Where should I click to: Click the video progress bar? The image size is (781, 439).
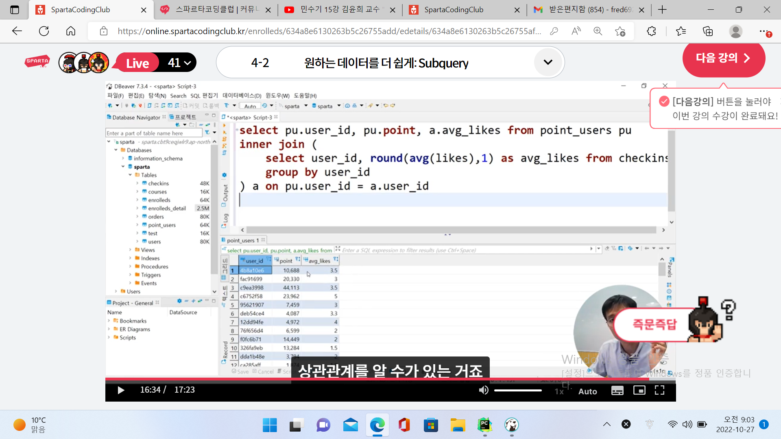[x=390, y=379]
